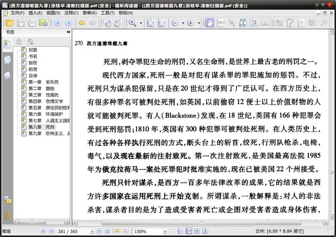Open the layers panel icon in sidebar
336x237 pixels.
click(7, 75)
